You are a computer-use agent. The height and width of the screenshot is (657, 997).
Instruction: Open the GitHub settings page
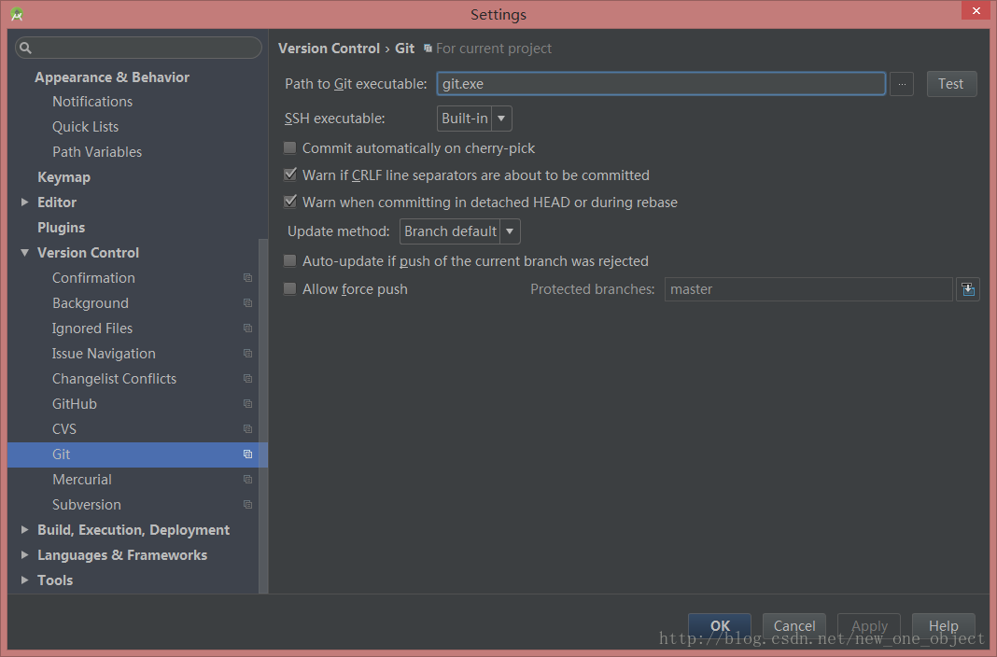(x=75, y=403)
